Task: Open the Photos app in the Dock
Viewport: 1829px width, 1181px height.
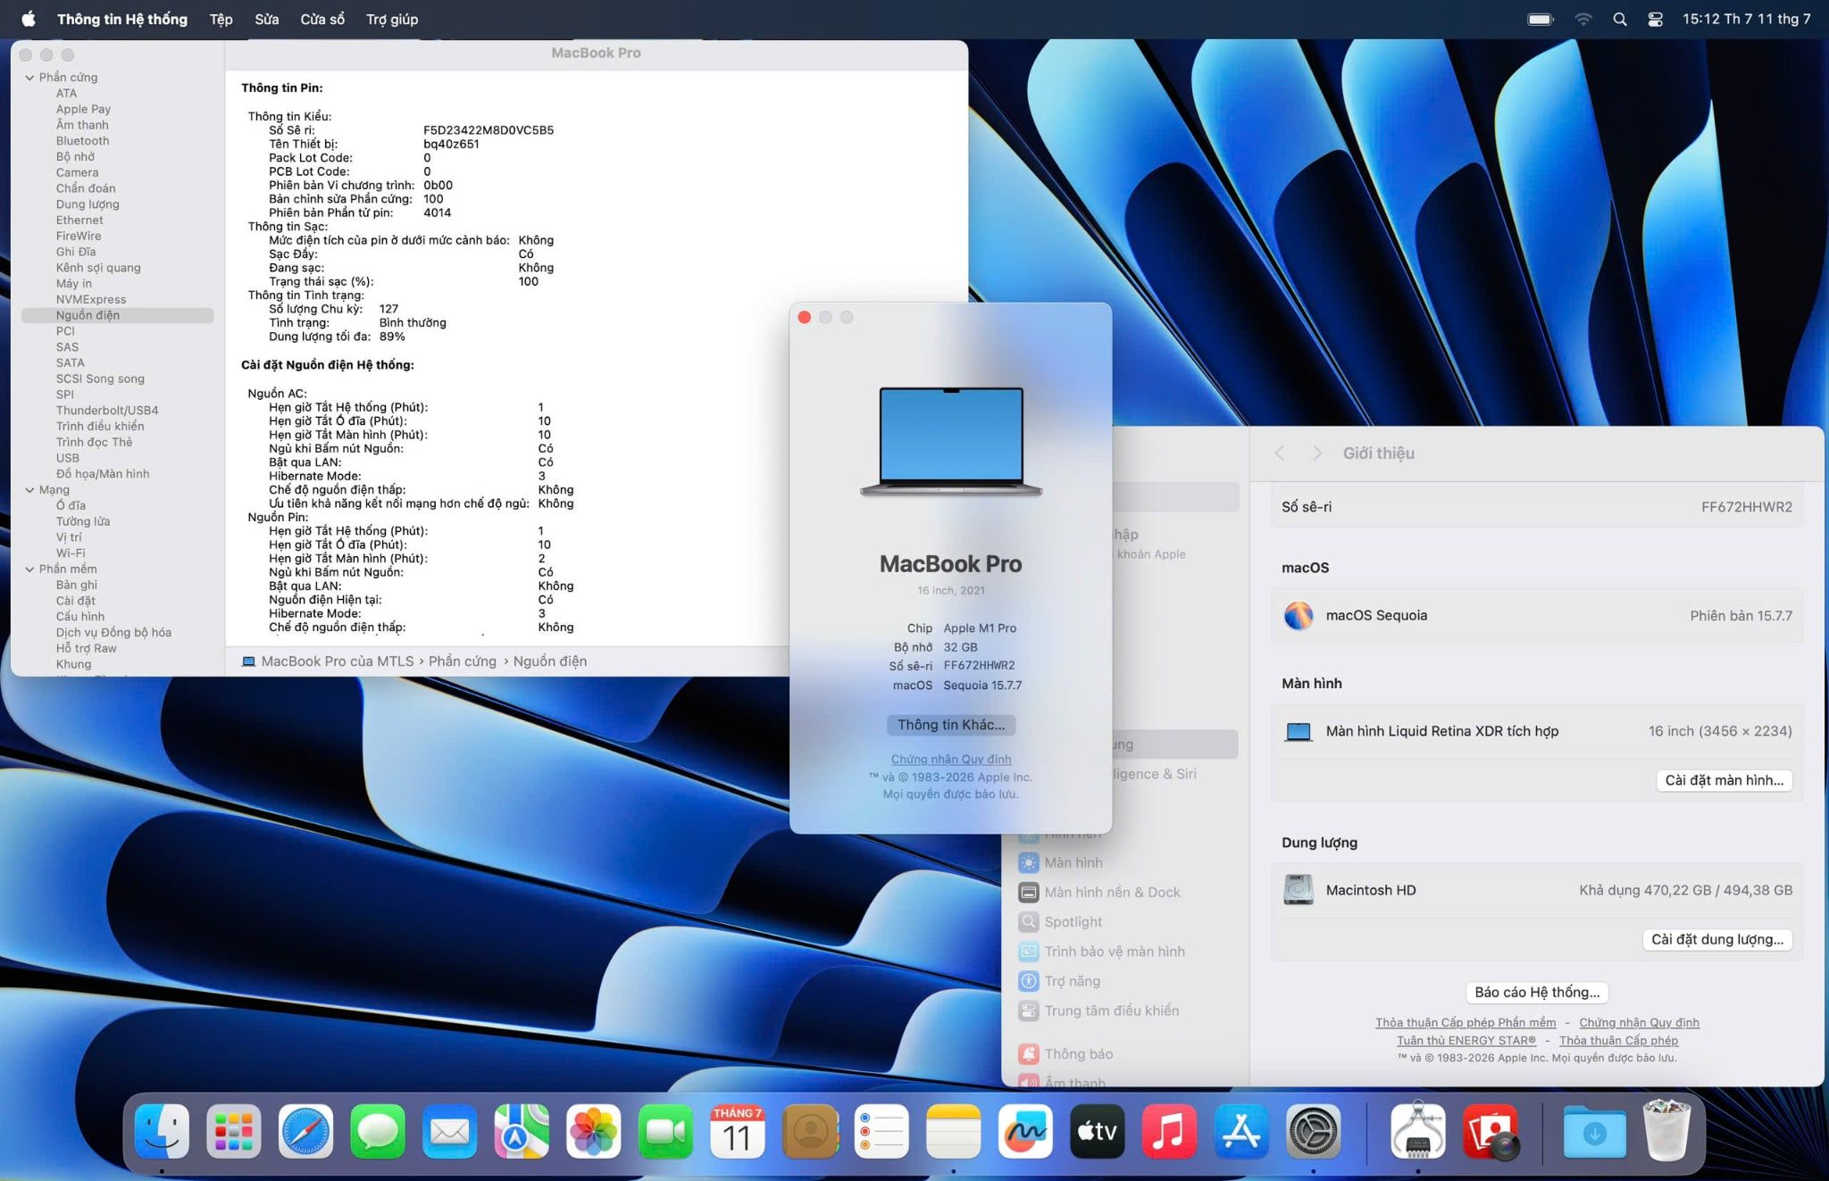Action: pos(594,1132)
